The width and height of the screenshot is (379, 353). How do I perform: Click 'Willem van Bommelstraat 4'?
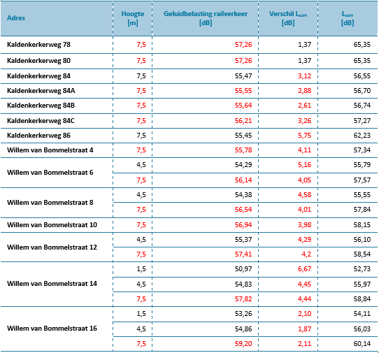pyautogui.click(x=50, y=150)
